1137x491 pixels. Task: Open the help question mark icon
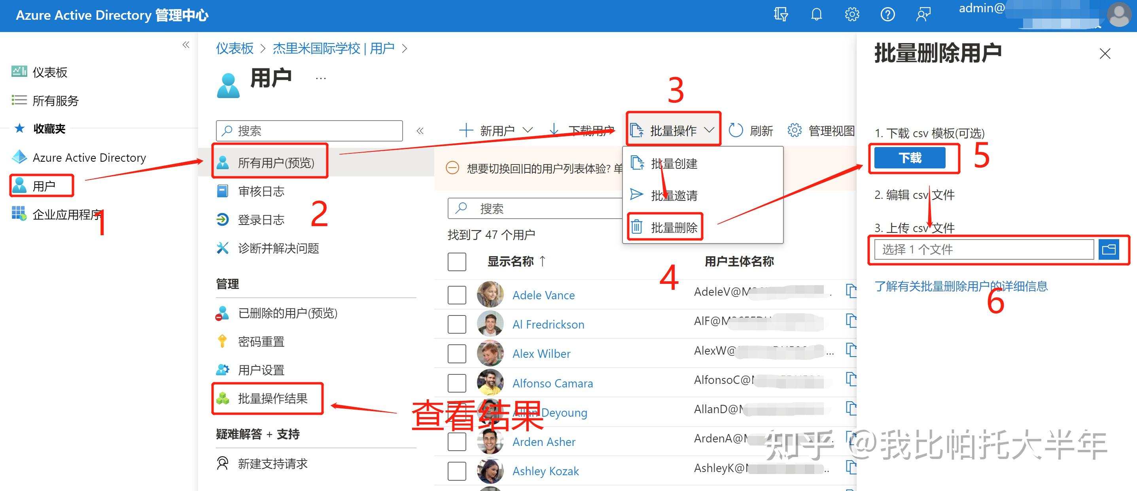(887, 14)
